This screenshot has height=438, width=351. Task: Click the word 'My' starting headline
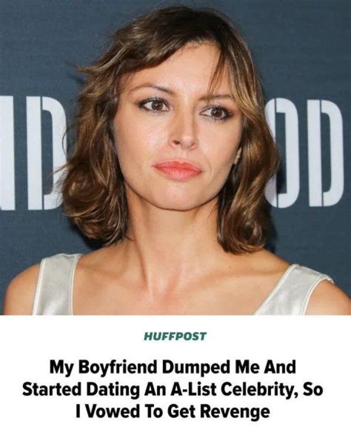click(x=62, y=368)
